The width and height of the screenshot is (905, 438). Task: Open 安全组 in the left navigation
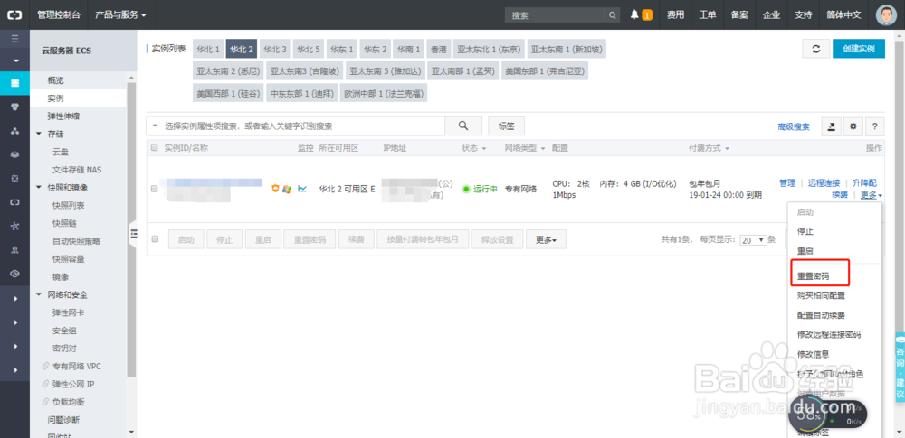click(x=64, y=331)
